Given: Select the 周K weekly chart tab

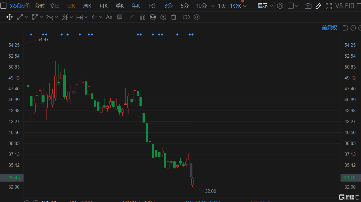Looking at the screenshot, I should point(87,6).
